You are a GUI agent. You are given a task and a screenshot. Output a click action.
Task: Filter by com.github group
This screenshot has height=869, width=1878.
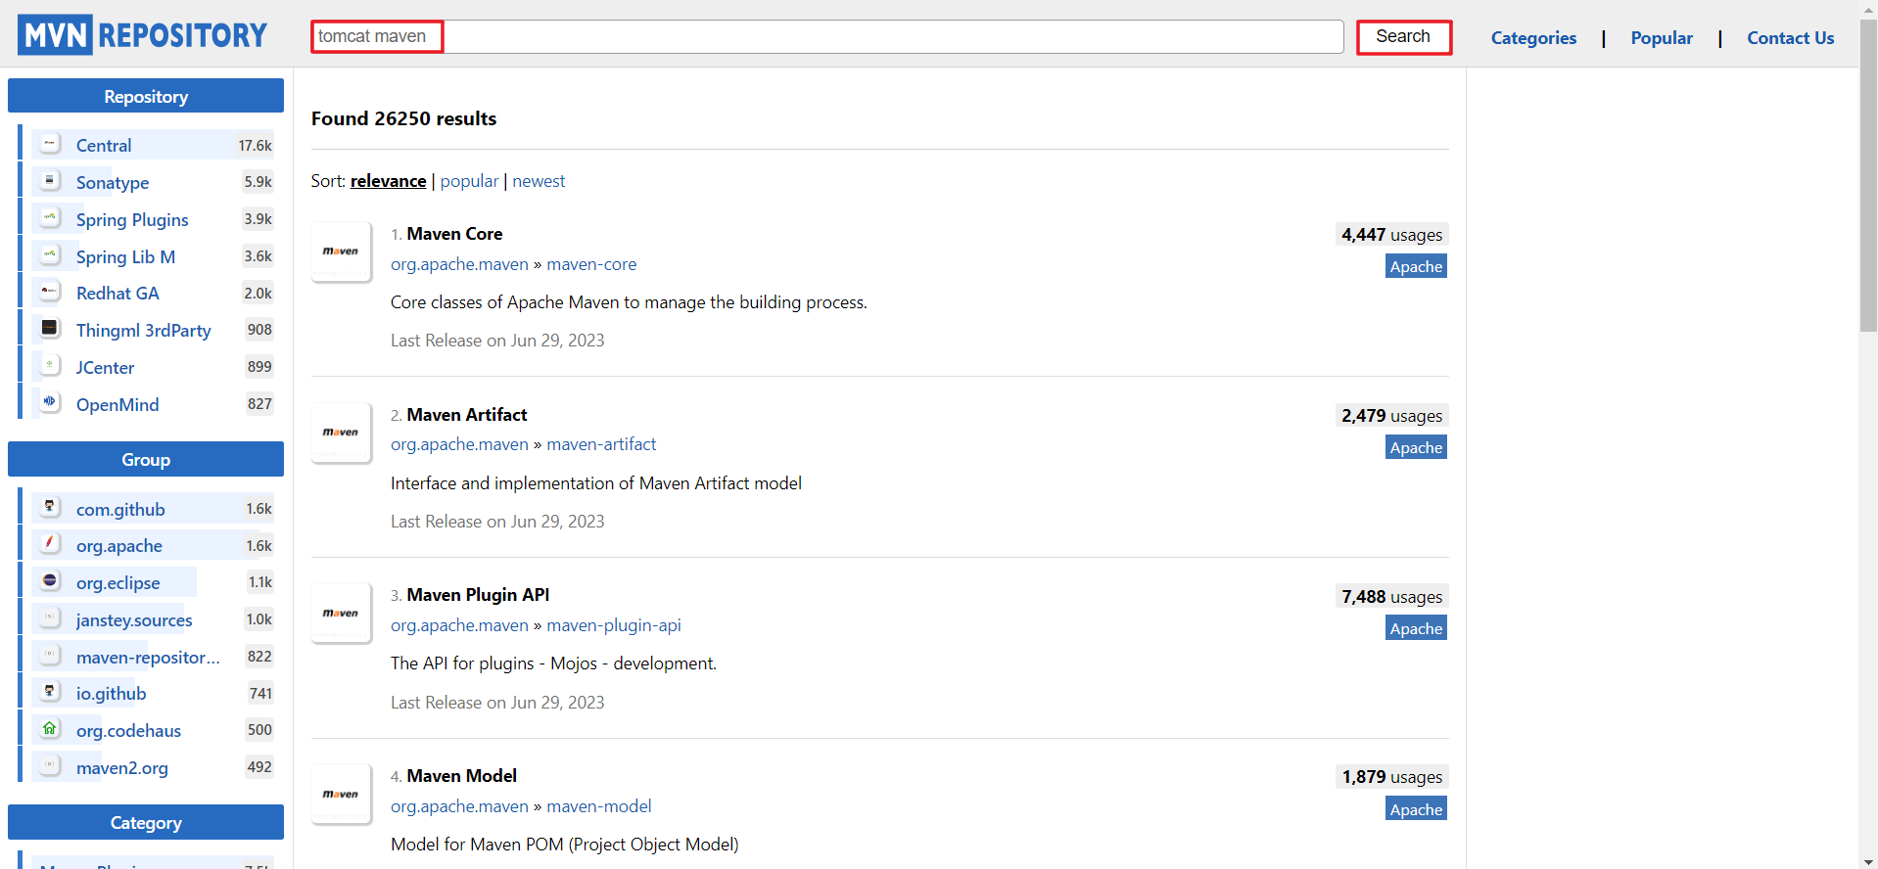tap(120, 509)
